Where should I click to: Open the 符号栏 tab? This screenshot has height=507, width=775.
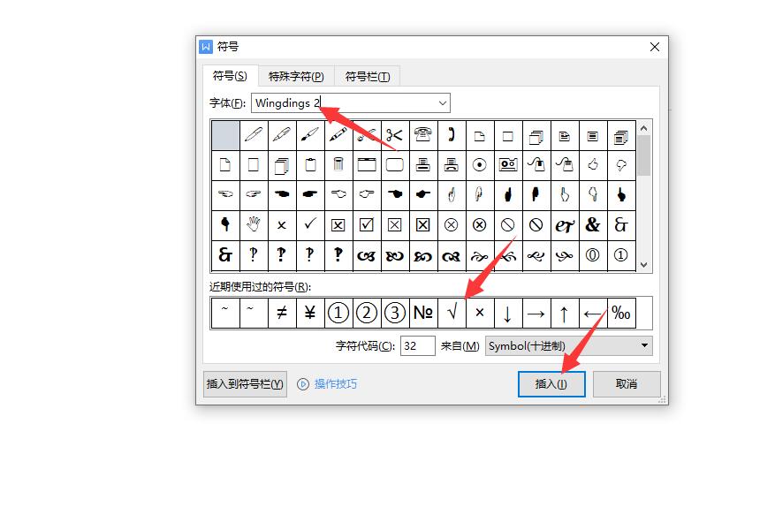(x=367, y=76)
